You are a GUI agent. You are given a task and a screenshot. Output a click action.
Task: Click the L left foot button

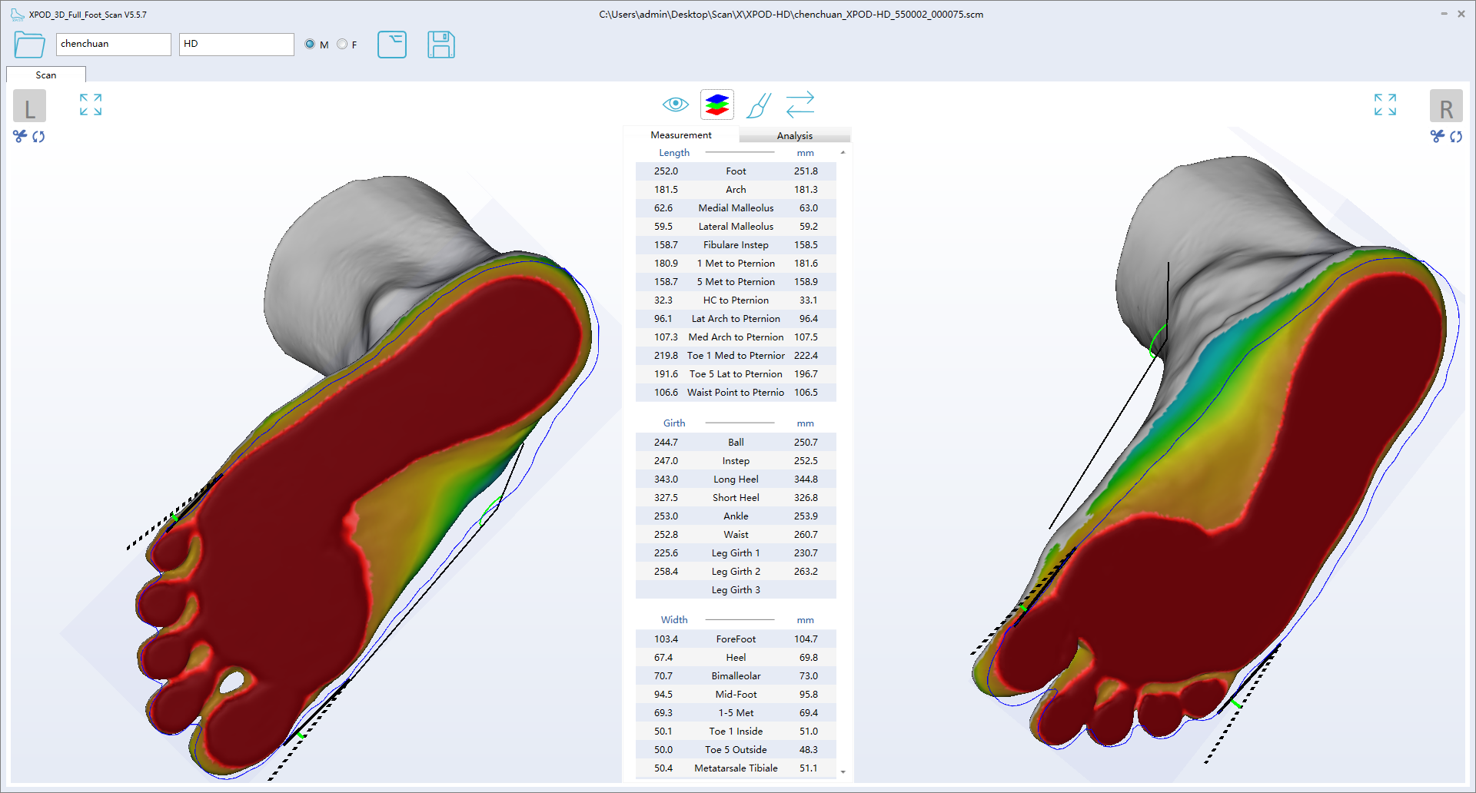pyautogui.click(x=29, y=107)
